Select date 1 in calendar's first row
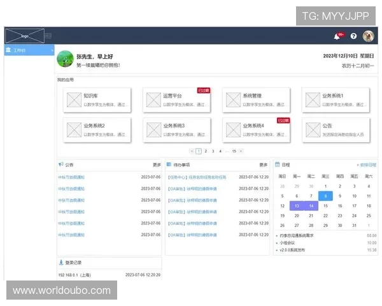 (x=325, y=186)
